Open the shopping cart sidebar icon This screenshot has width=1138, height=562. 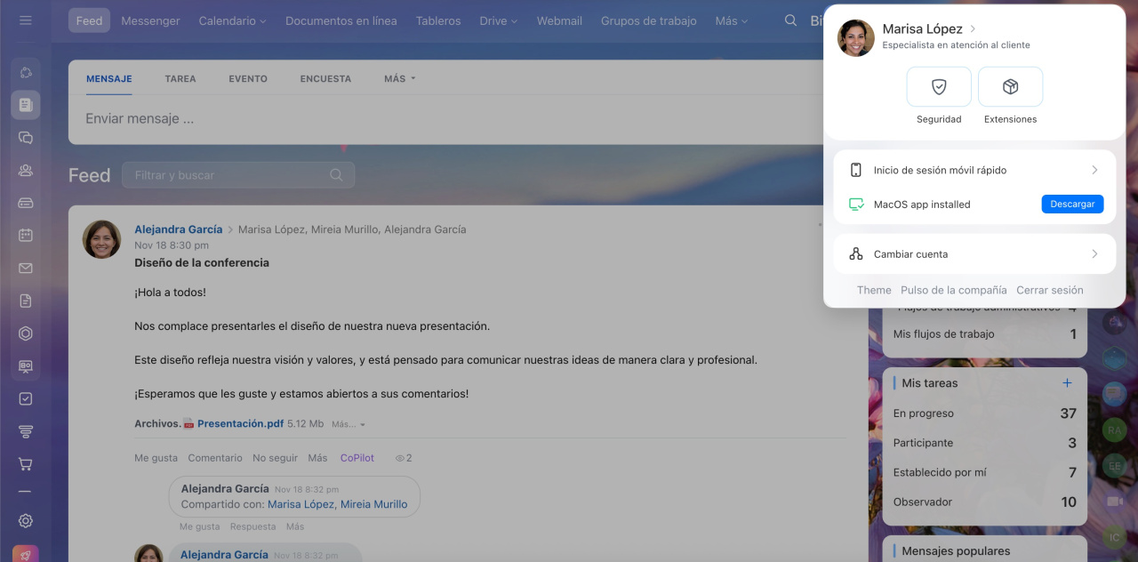pyautogui.click(x=26, y=464)
